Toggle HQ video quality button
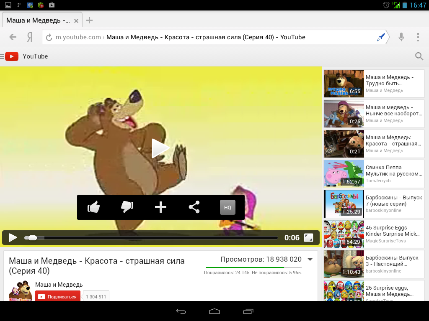 pos(227,207)
